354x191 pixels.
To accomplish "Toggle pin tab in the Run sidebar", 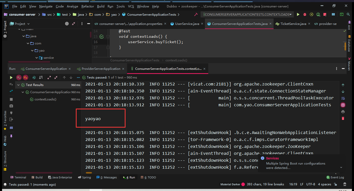I will (x=11, y=136).
